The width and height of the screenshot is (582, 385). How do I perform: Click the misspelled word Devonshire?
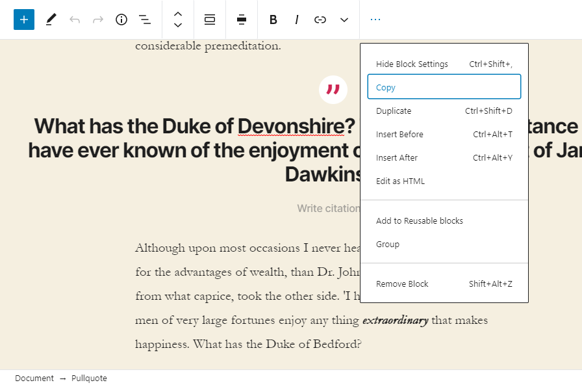click(291, 126)
